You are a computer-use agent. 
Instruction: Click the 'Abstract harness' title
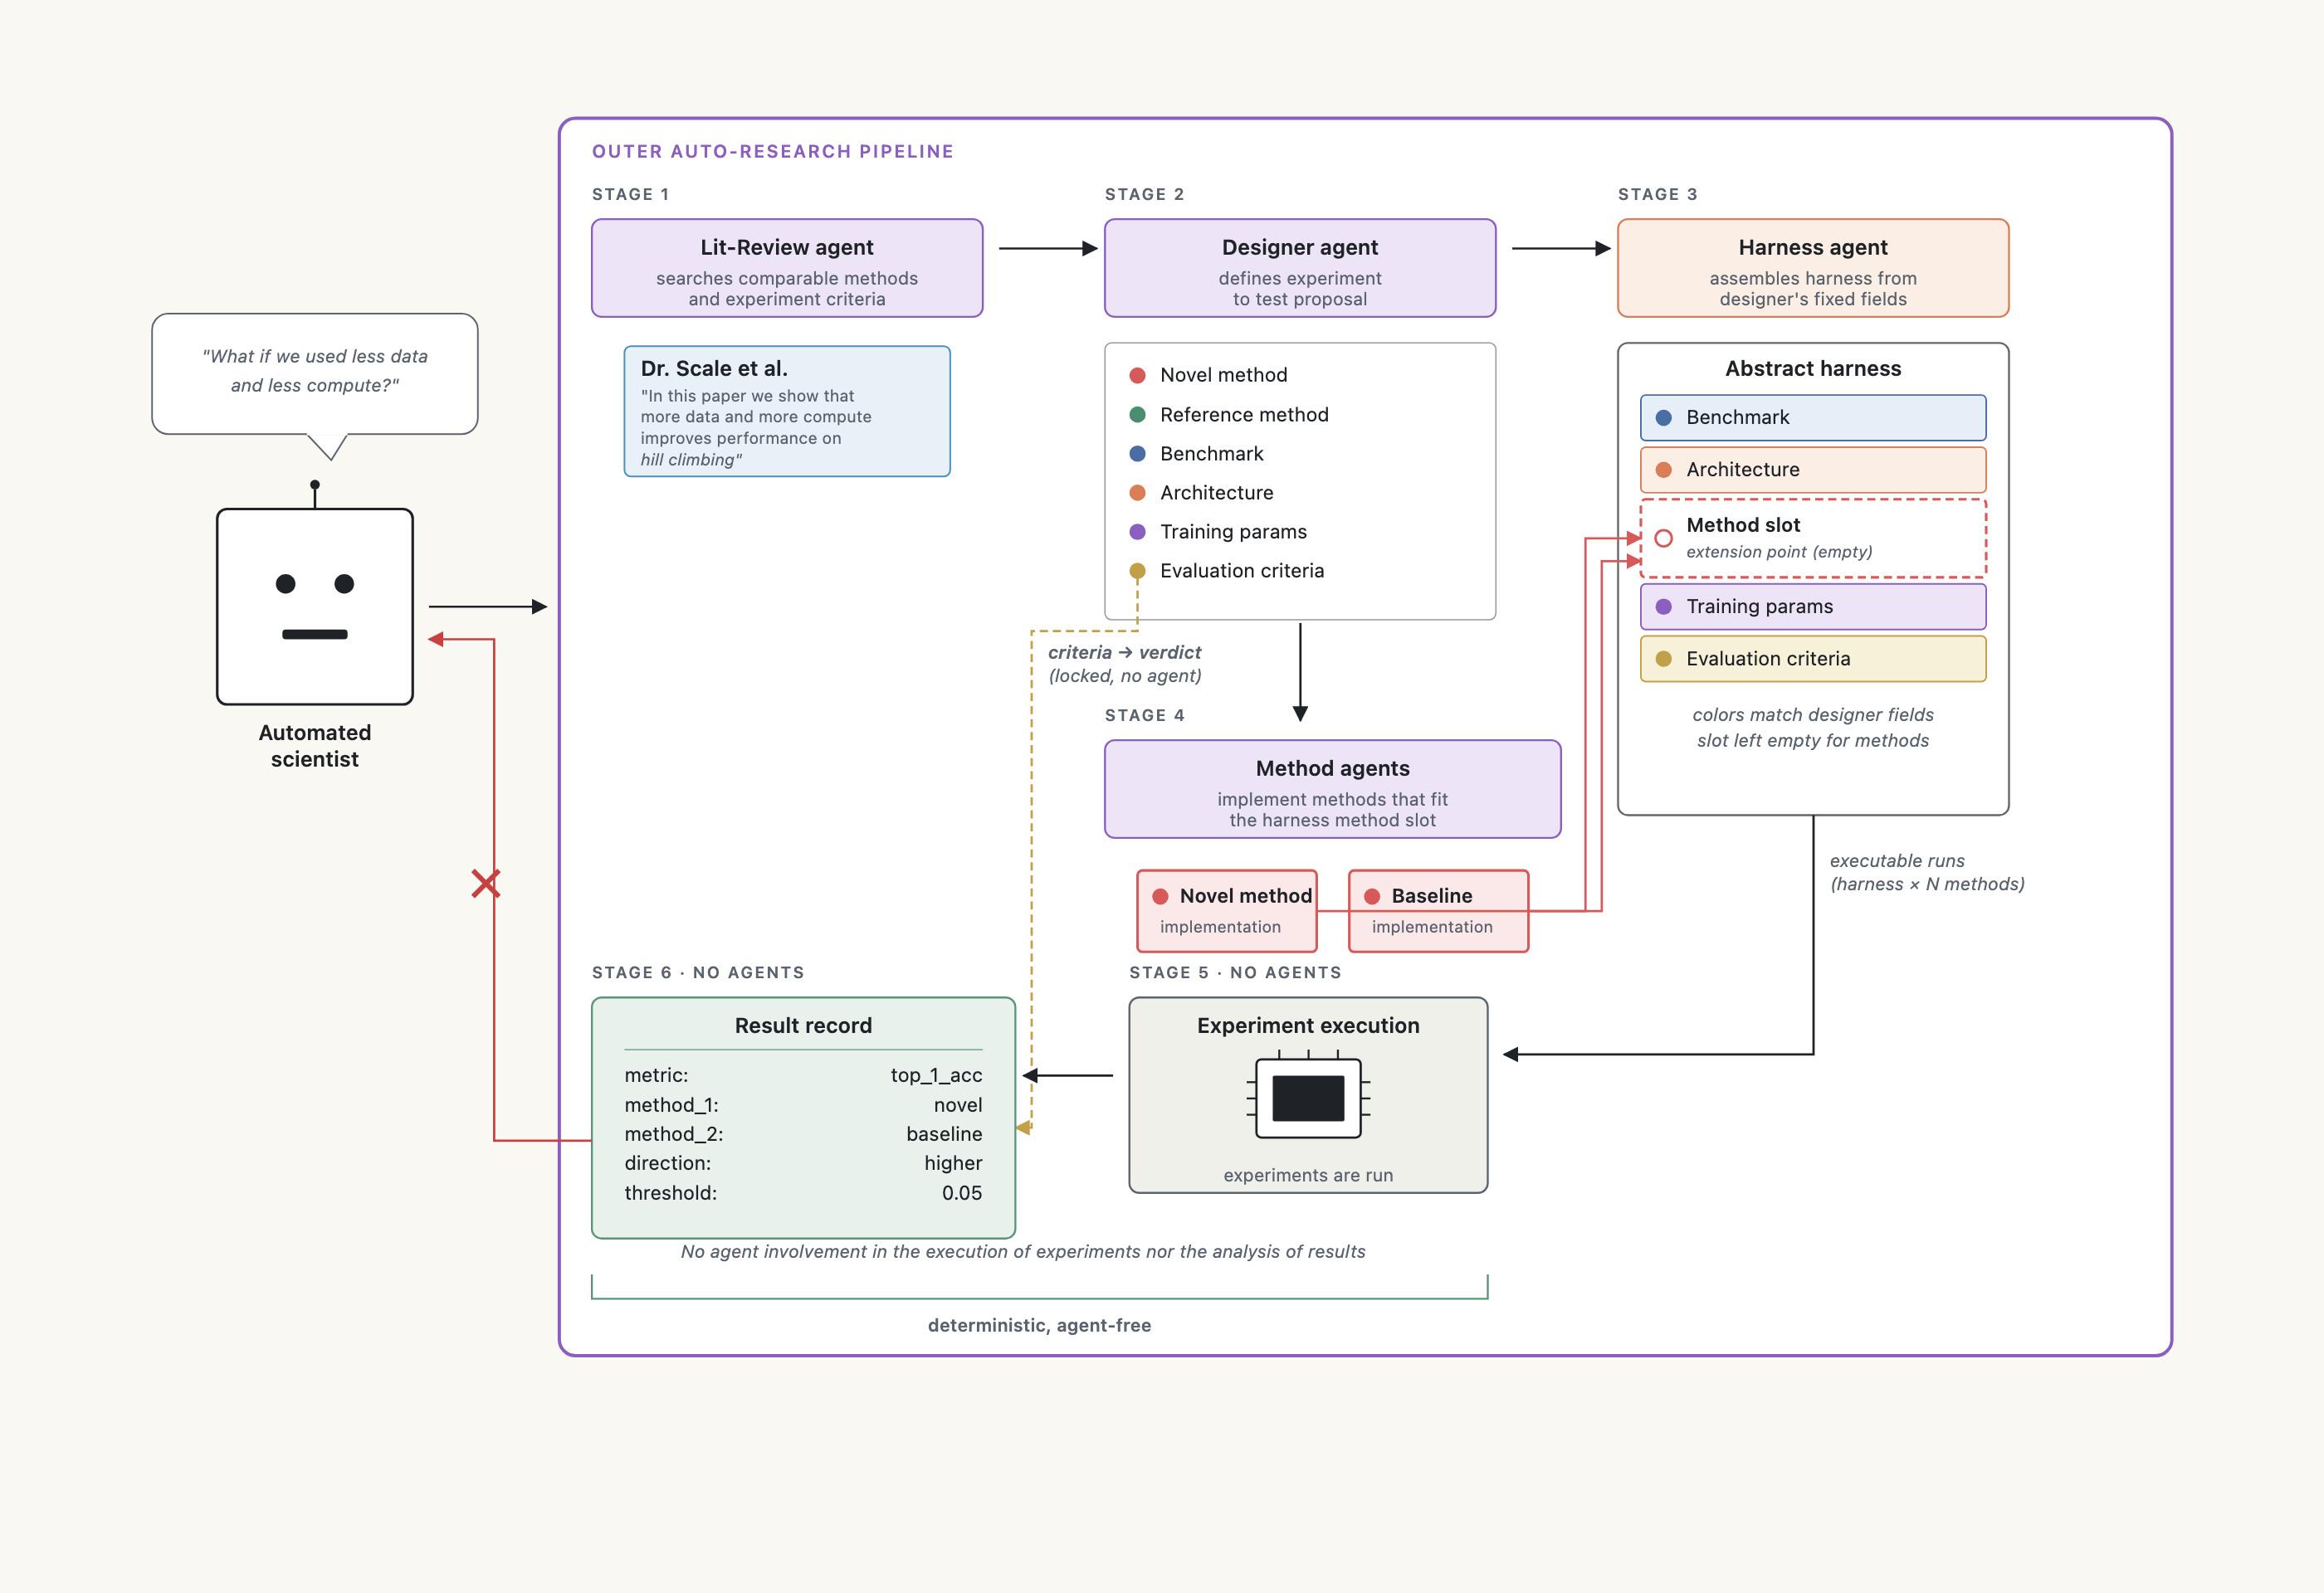pos(1813,368)
